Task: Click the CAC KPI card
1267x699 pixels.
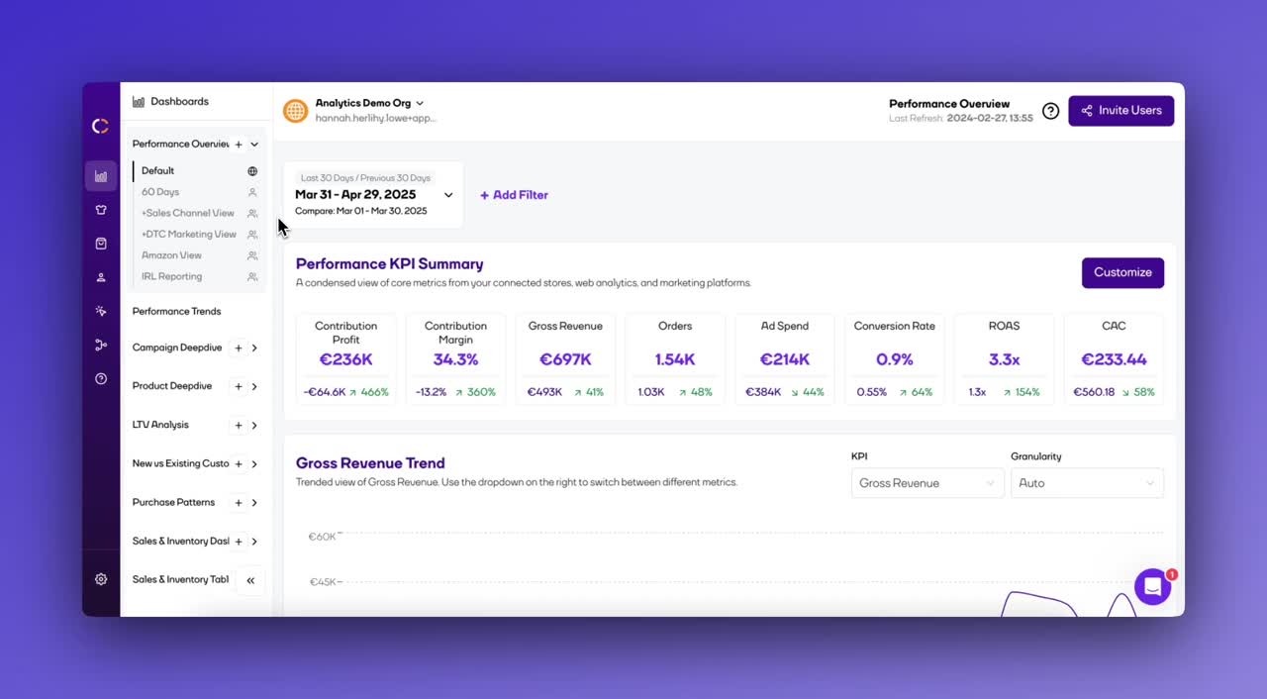Action: coord(1114,358)
